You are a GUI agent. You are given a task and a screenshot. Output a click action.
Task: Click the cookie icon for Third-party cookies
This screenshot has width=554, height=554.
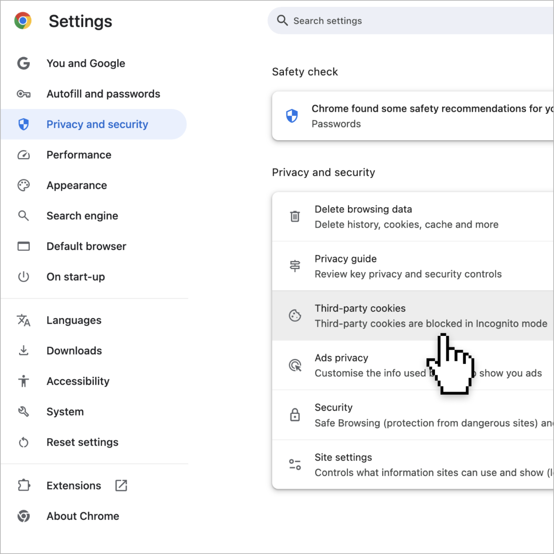point(295,316)
